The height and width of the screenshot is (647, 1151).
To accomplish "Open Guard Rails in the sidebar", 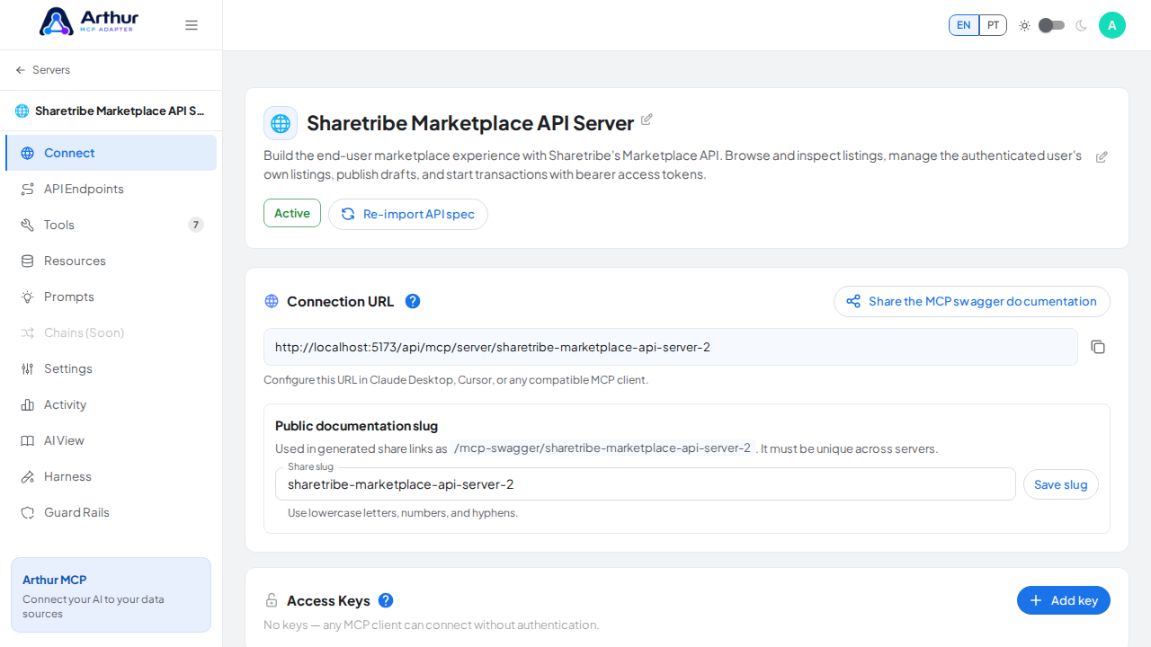I will [111, 512].
